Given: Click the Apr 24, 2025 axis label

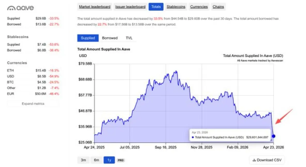Looking at the screenshot, I should point(94,147).
